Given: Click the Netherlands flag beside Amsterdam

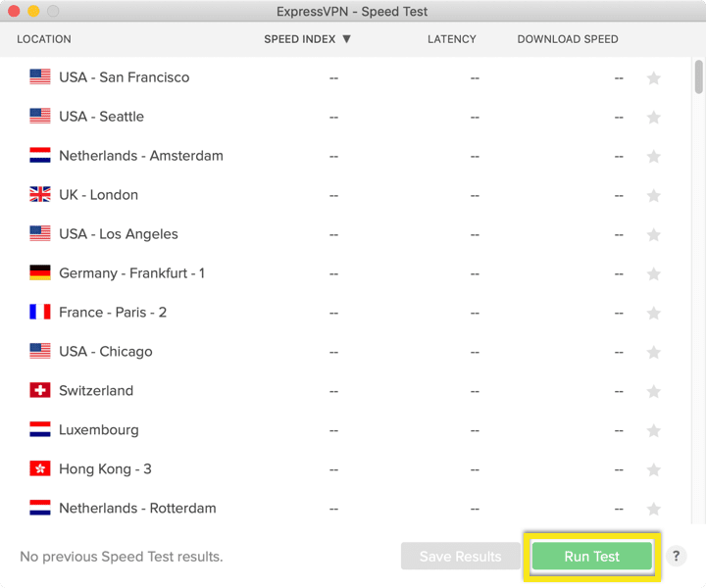Looking at the screenshot, I should [40, 156].
